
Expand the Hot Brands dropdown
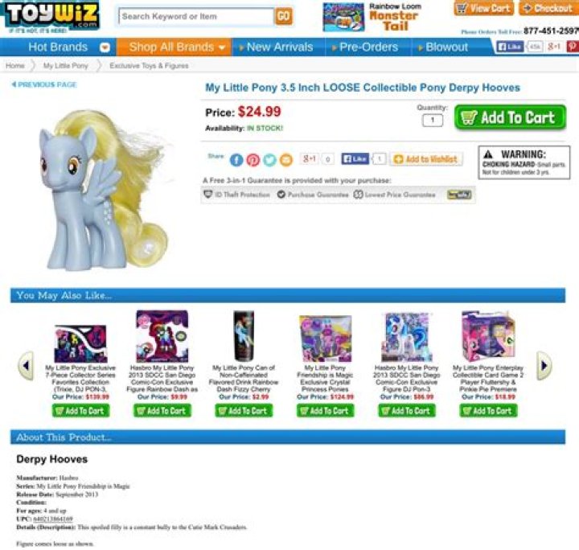(x=105, y=47)
